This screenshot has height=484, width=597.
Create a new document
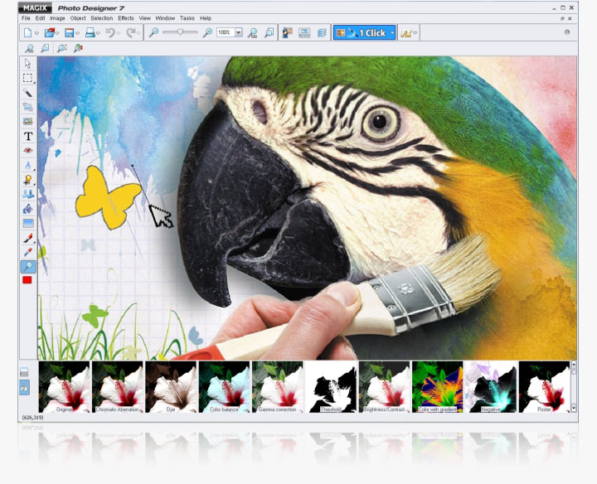(28, 32)
